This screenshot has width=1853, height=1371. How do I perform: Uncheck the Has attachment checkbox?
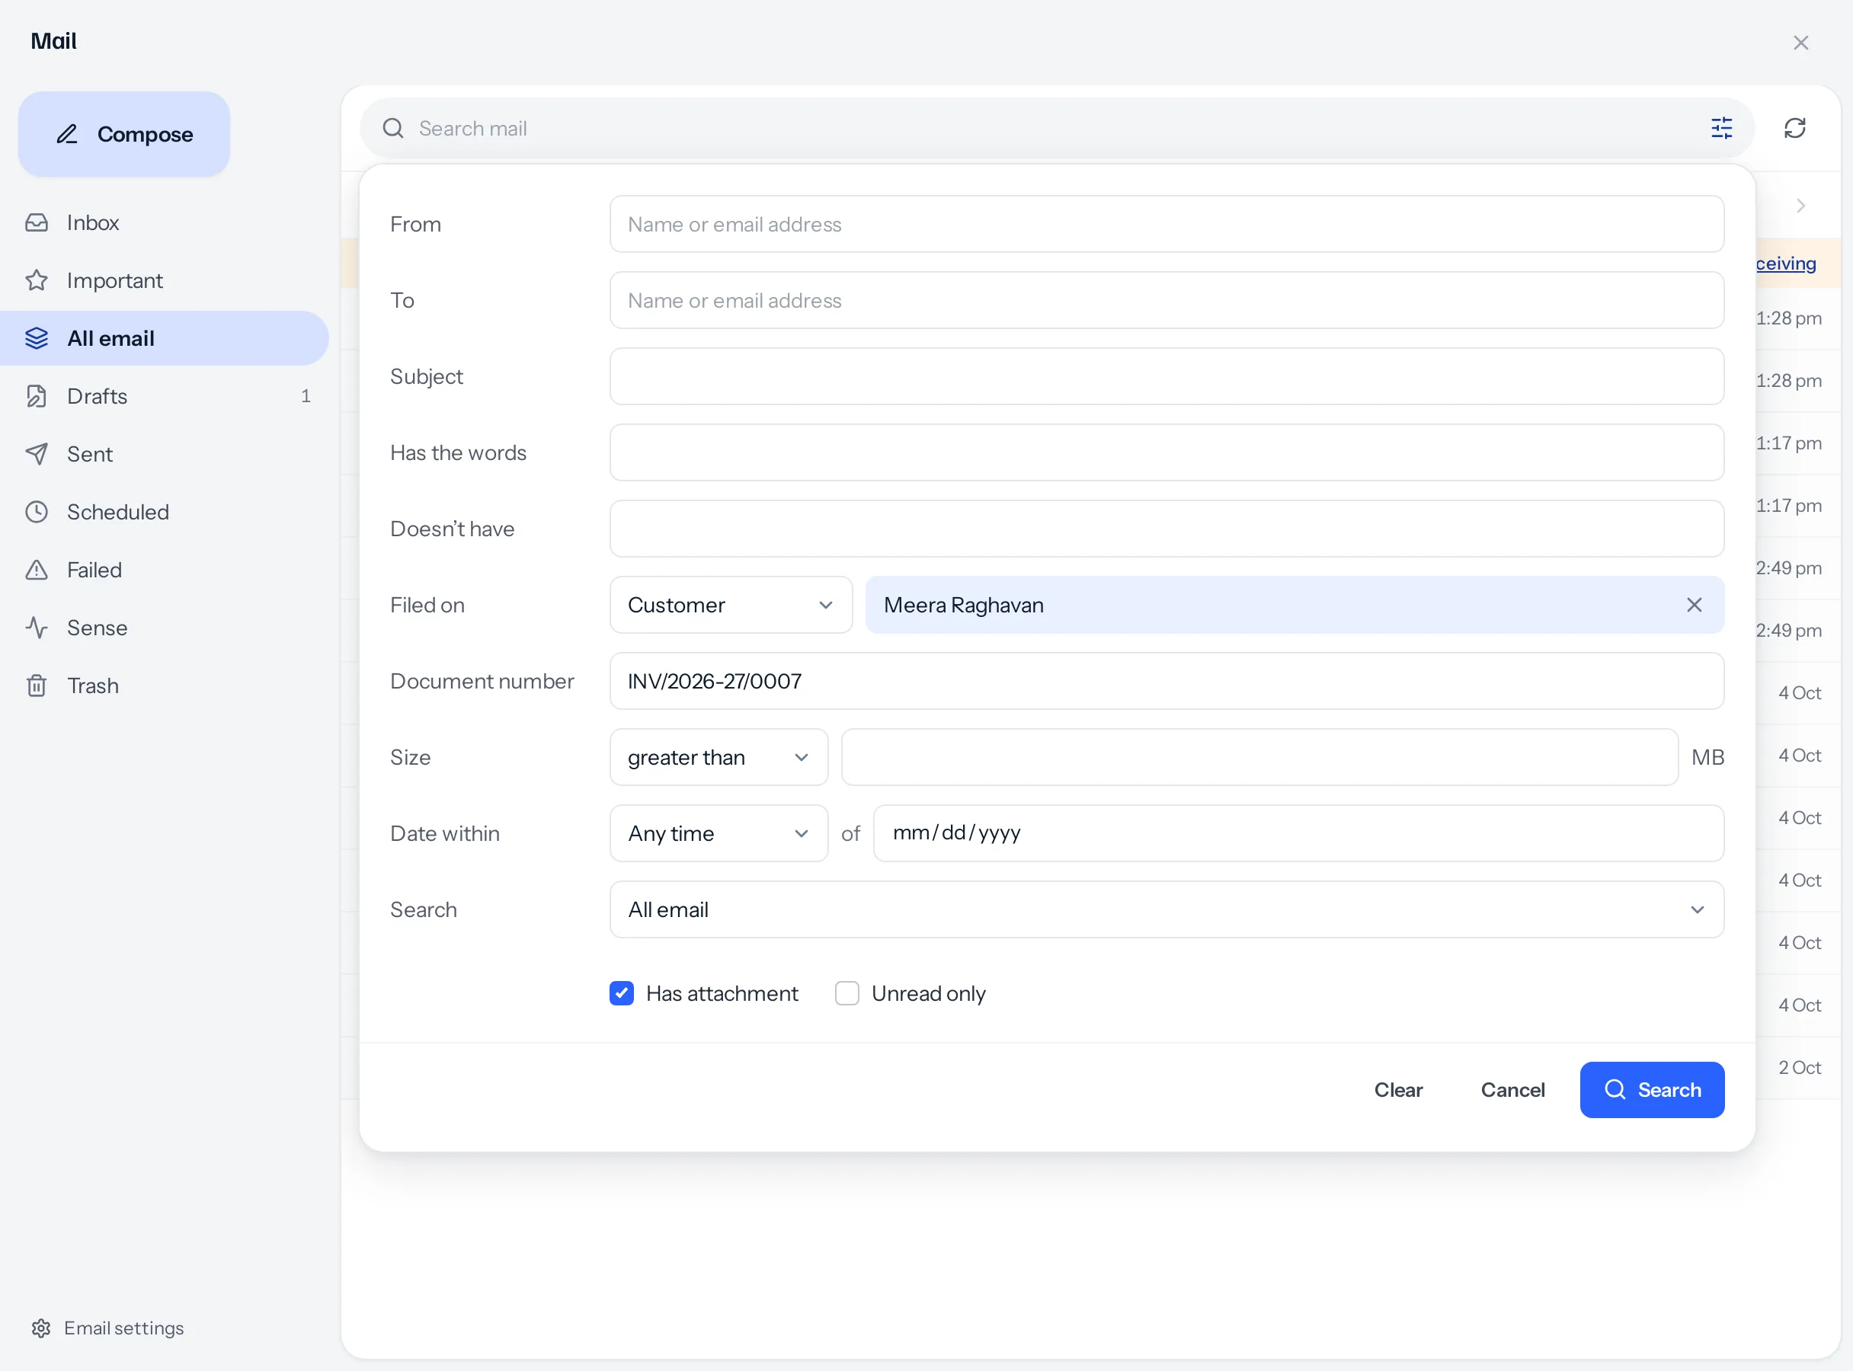point(622,993)
